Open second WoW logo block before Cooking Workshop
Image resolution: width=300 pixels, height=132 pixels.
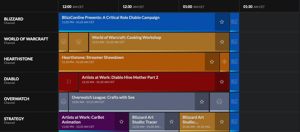click(78, 42)
